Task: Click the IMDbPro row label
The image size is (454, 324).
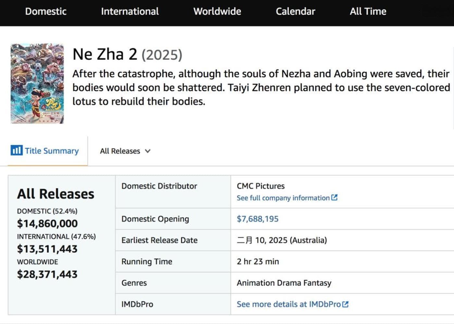Action: click(137, 304)
